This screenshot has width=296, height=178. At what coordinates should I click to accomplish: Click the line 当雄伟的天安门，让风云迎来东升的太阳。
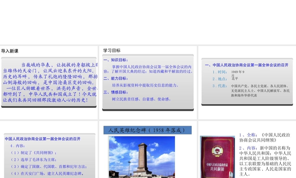pyautogui.click(x=49, y=71)
